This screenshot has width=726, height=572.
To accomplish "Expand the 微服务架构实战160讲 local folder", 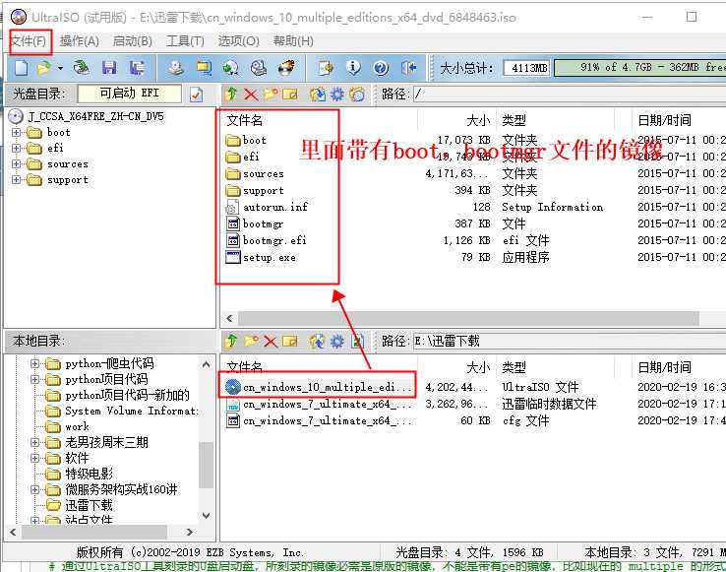I will coord(34,489).
